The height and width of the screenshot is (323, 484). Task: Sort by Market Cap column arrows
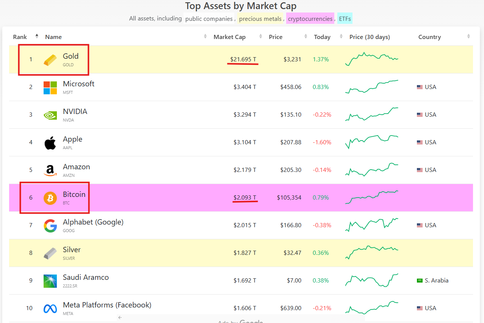tap(260, 36)
